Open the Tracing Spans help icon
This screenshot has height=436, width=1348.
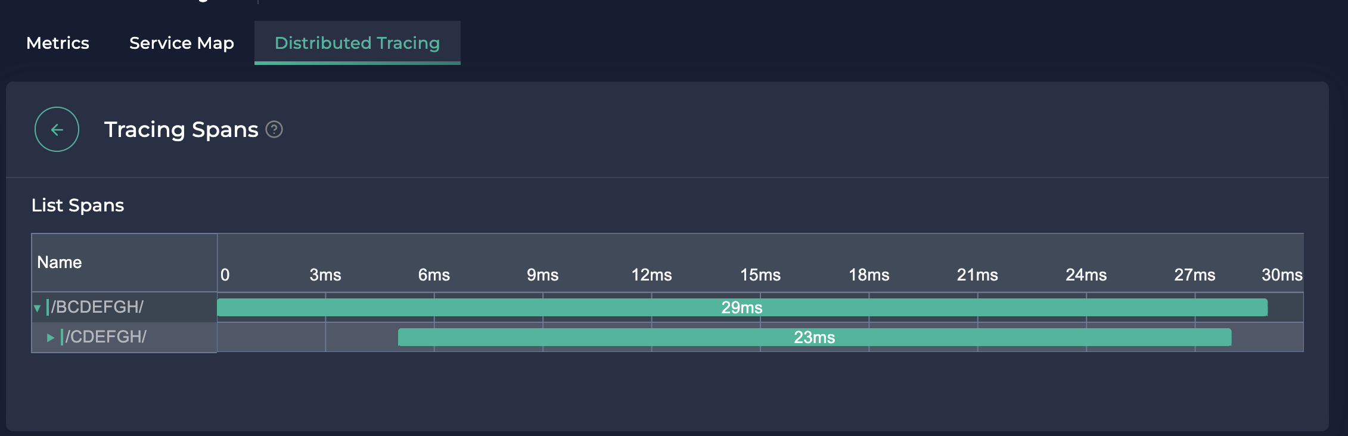(x=274, y=129)
